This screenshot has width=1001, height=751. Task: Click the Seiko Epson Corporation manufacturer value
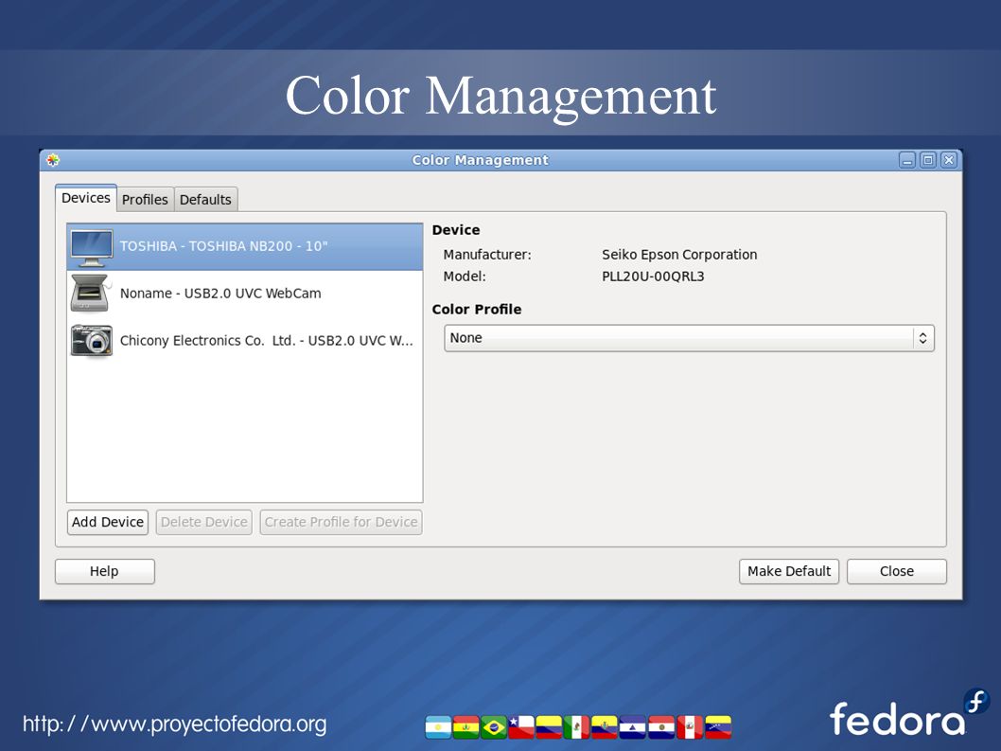(x=679, y=255)
